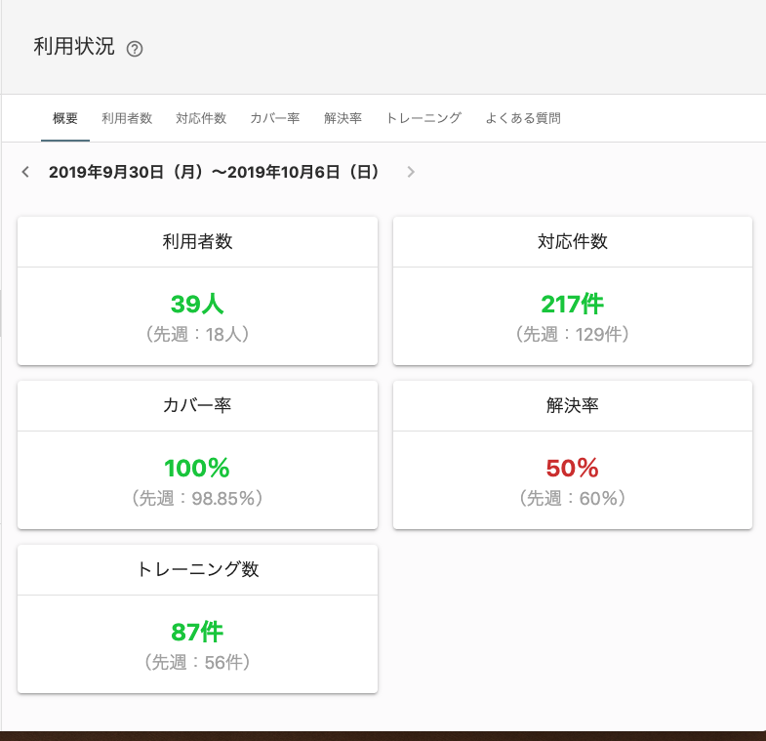This screenshot has width=766, height=741.
Task: Click the help icon beside 利用状況
Action: click(x=135, y=49)
